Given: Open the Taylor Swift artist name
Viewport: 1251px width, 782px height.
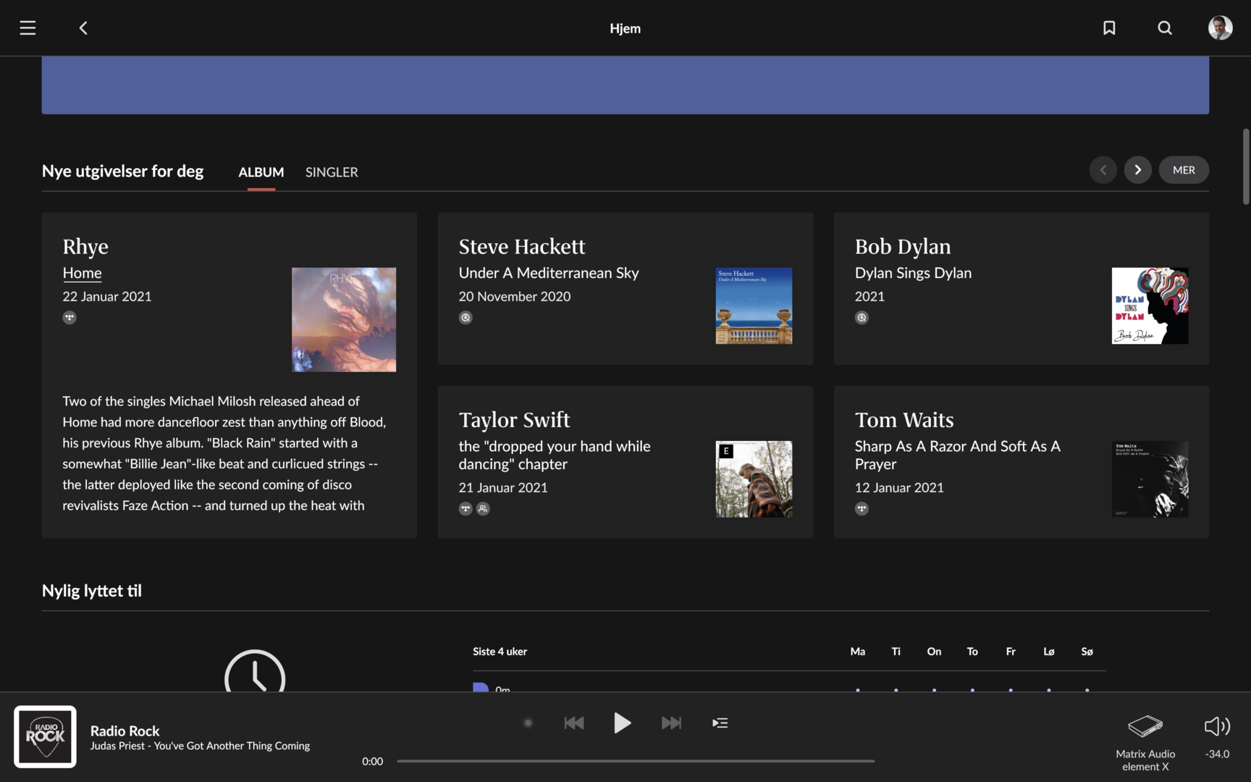Looking at the screenshot, I should pos(514,420).
